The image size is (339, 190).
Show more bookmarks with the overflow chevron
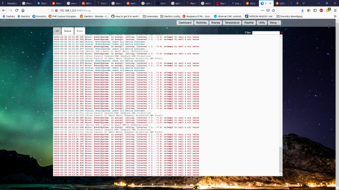(335, 16)
